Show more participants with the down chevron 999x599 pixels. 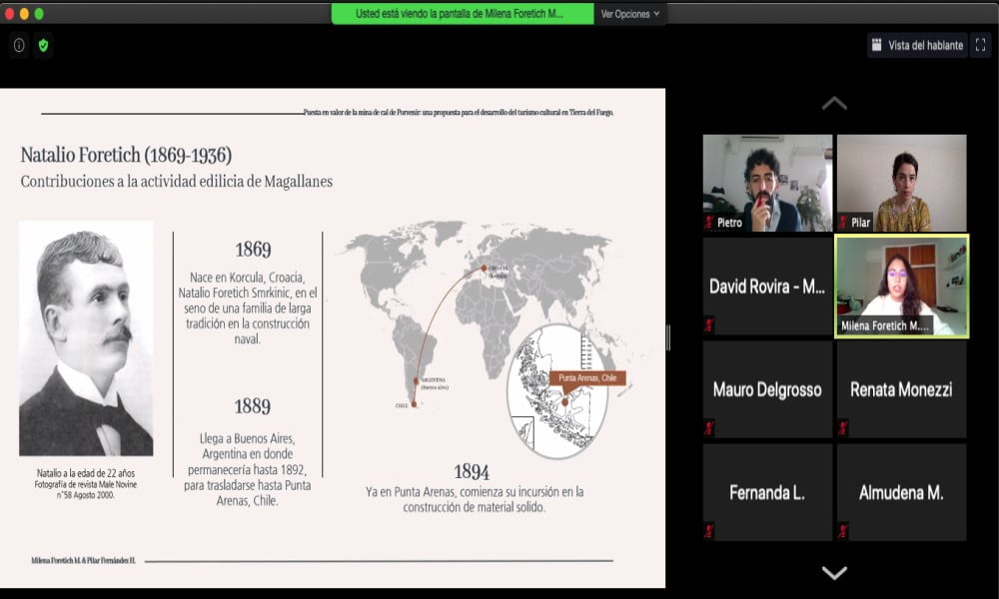point(834,572)
